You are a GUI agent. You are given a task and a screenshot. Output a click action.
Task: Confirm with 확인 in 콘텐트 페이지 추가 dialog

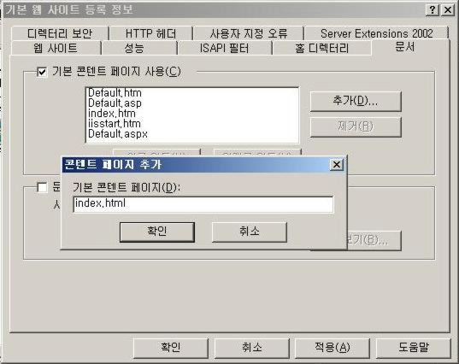tap(157, 232)
